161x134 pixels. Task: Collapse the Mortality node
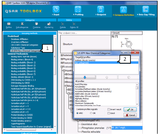pyautogui.click(x=66, y=86)
